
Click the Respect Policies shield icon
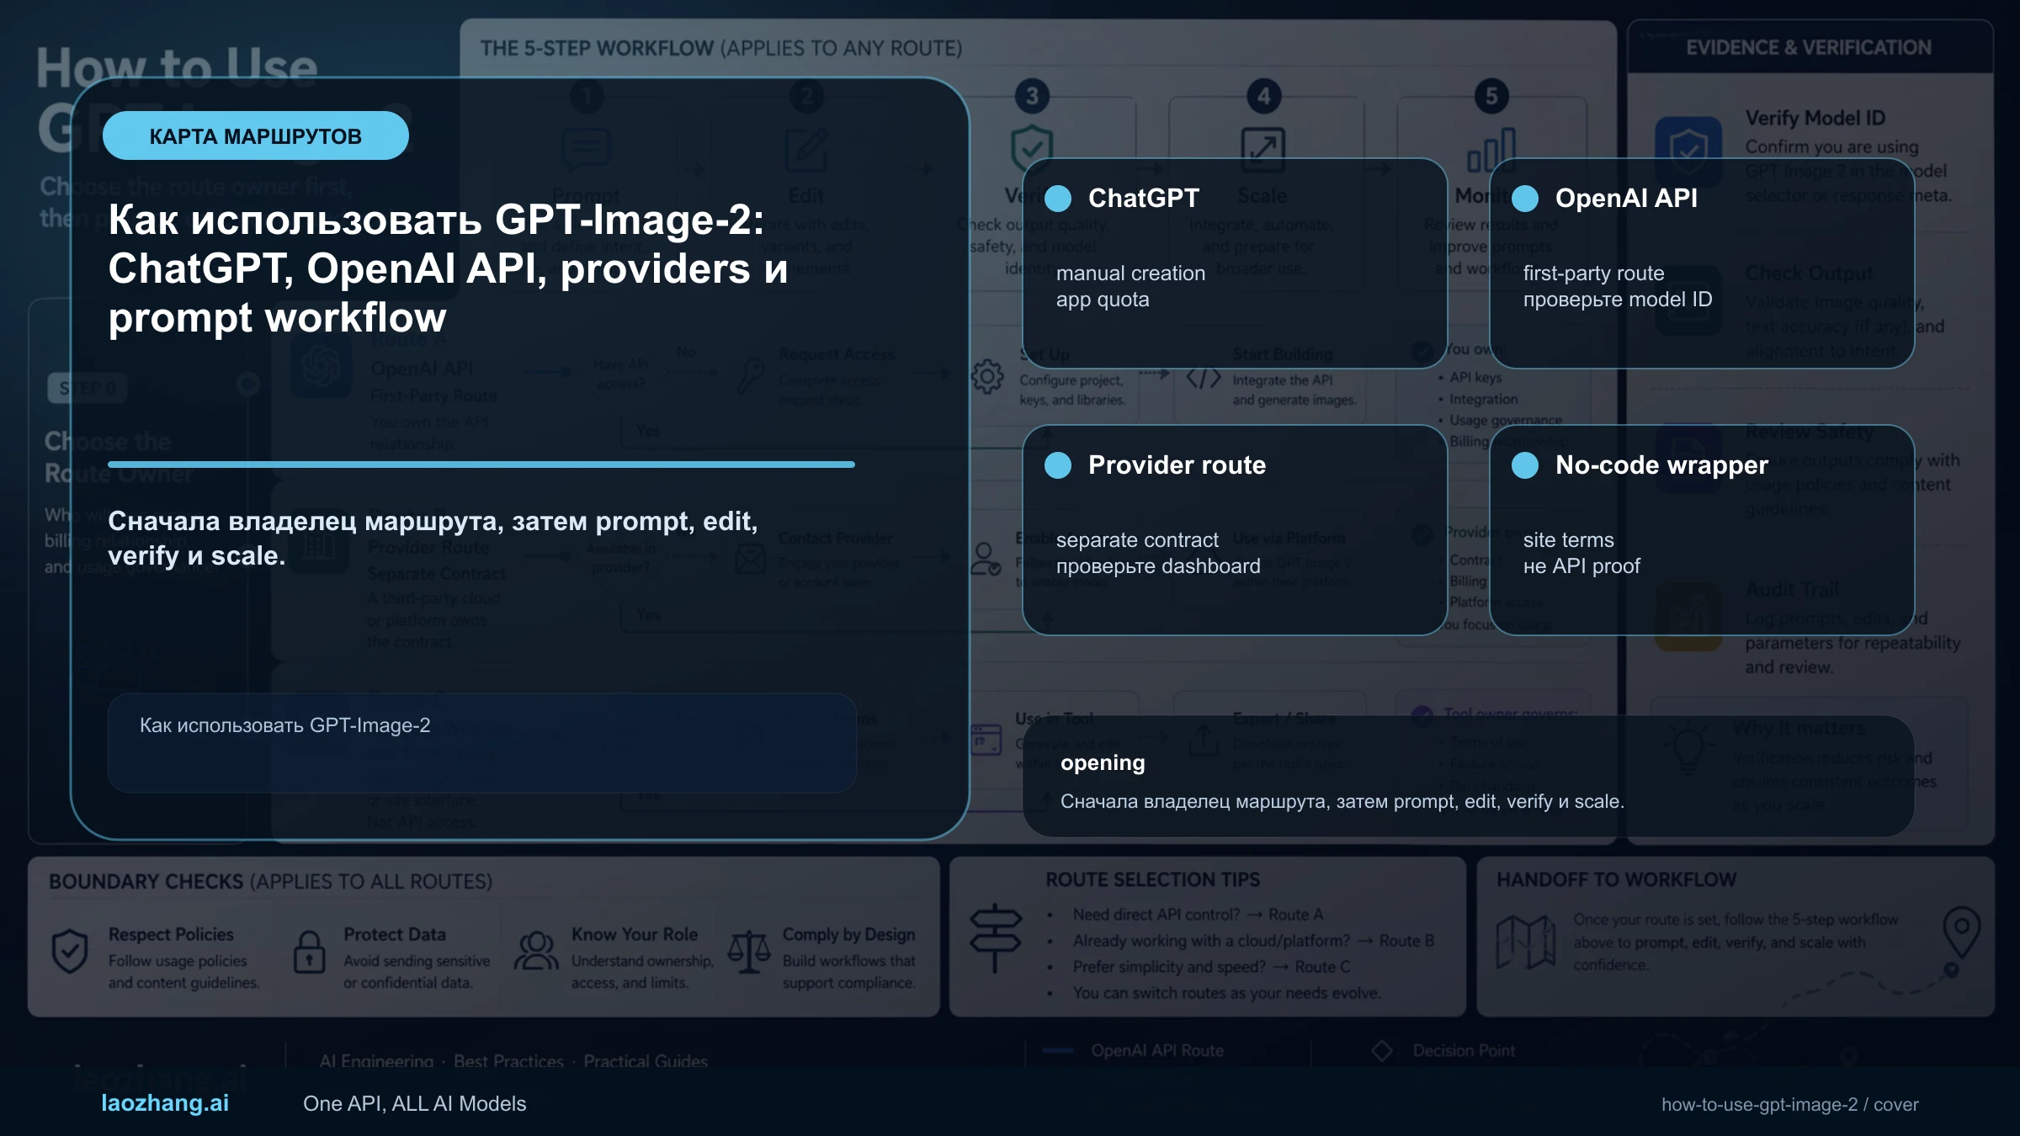(70, 952)
